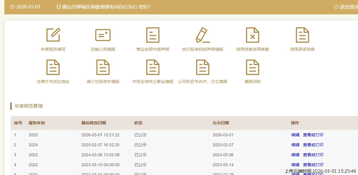
Task: Open the 年度报告填写 icon
Action: (53, 35)
